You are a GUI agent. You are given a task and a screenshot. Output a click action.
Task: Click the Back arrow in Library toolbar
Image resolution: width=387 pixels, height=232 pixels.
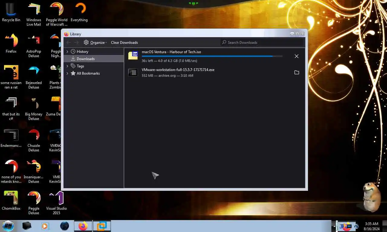[x=69, y=43]
